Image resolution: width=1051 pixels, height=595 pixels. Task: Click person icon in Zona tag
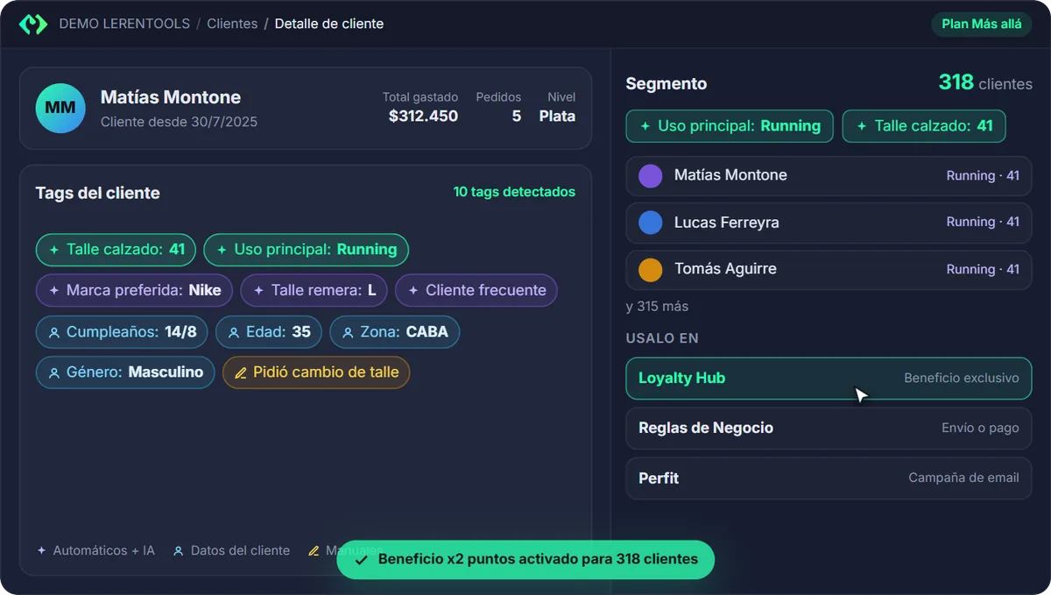coord(348,332)
